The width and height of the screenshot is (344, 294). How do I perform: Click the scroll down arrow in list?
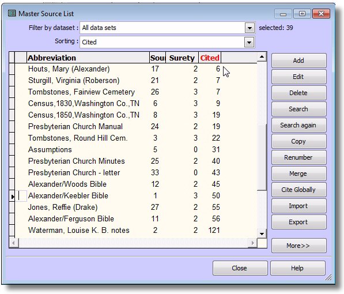(x=262, y=233)
